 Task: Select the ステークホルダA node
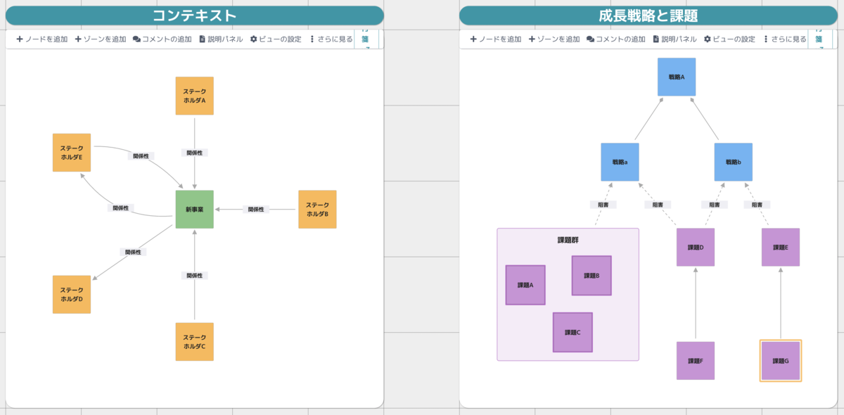[x=194, y=96]
